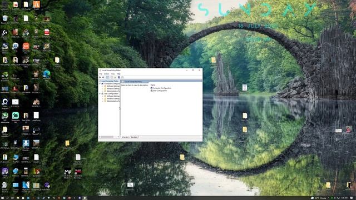Select the Vegas Pro desktop icon
The height and width of the screenshot is (200, 356).
coord(26,187)
